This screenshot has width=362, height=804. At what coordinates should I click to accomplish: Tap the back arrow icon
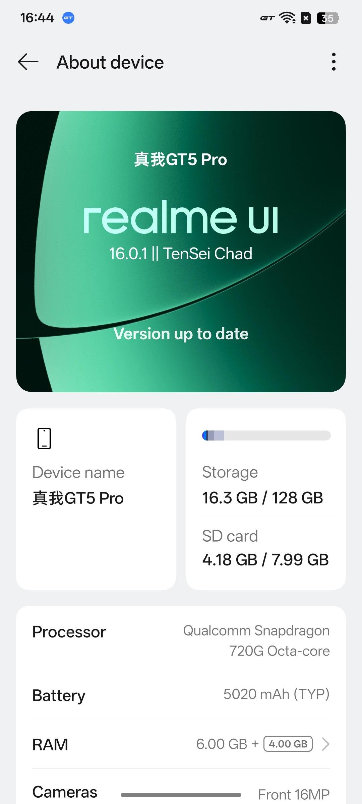coord(28,62)
